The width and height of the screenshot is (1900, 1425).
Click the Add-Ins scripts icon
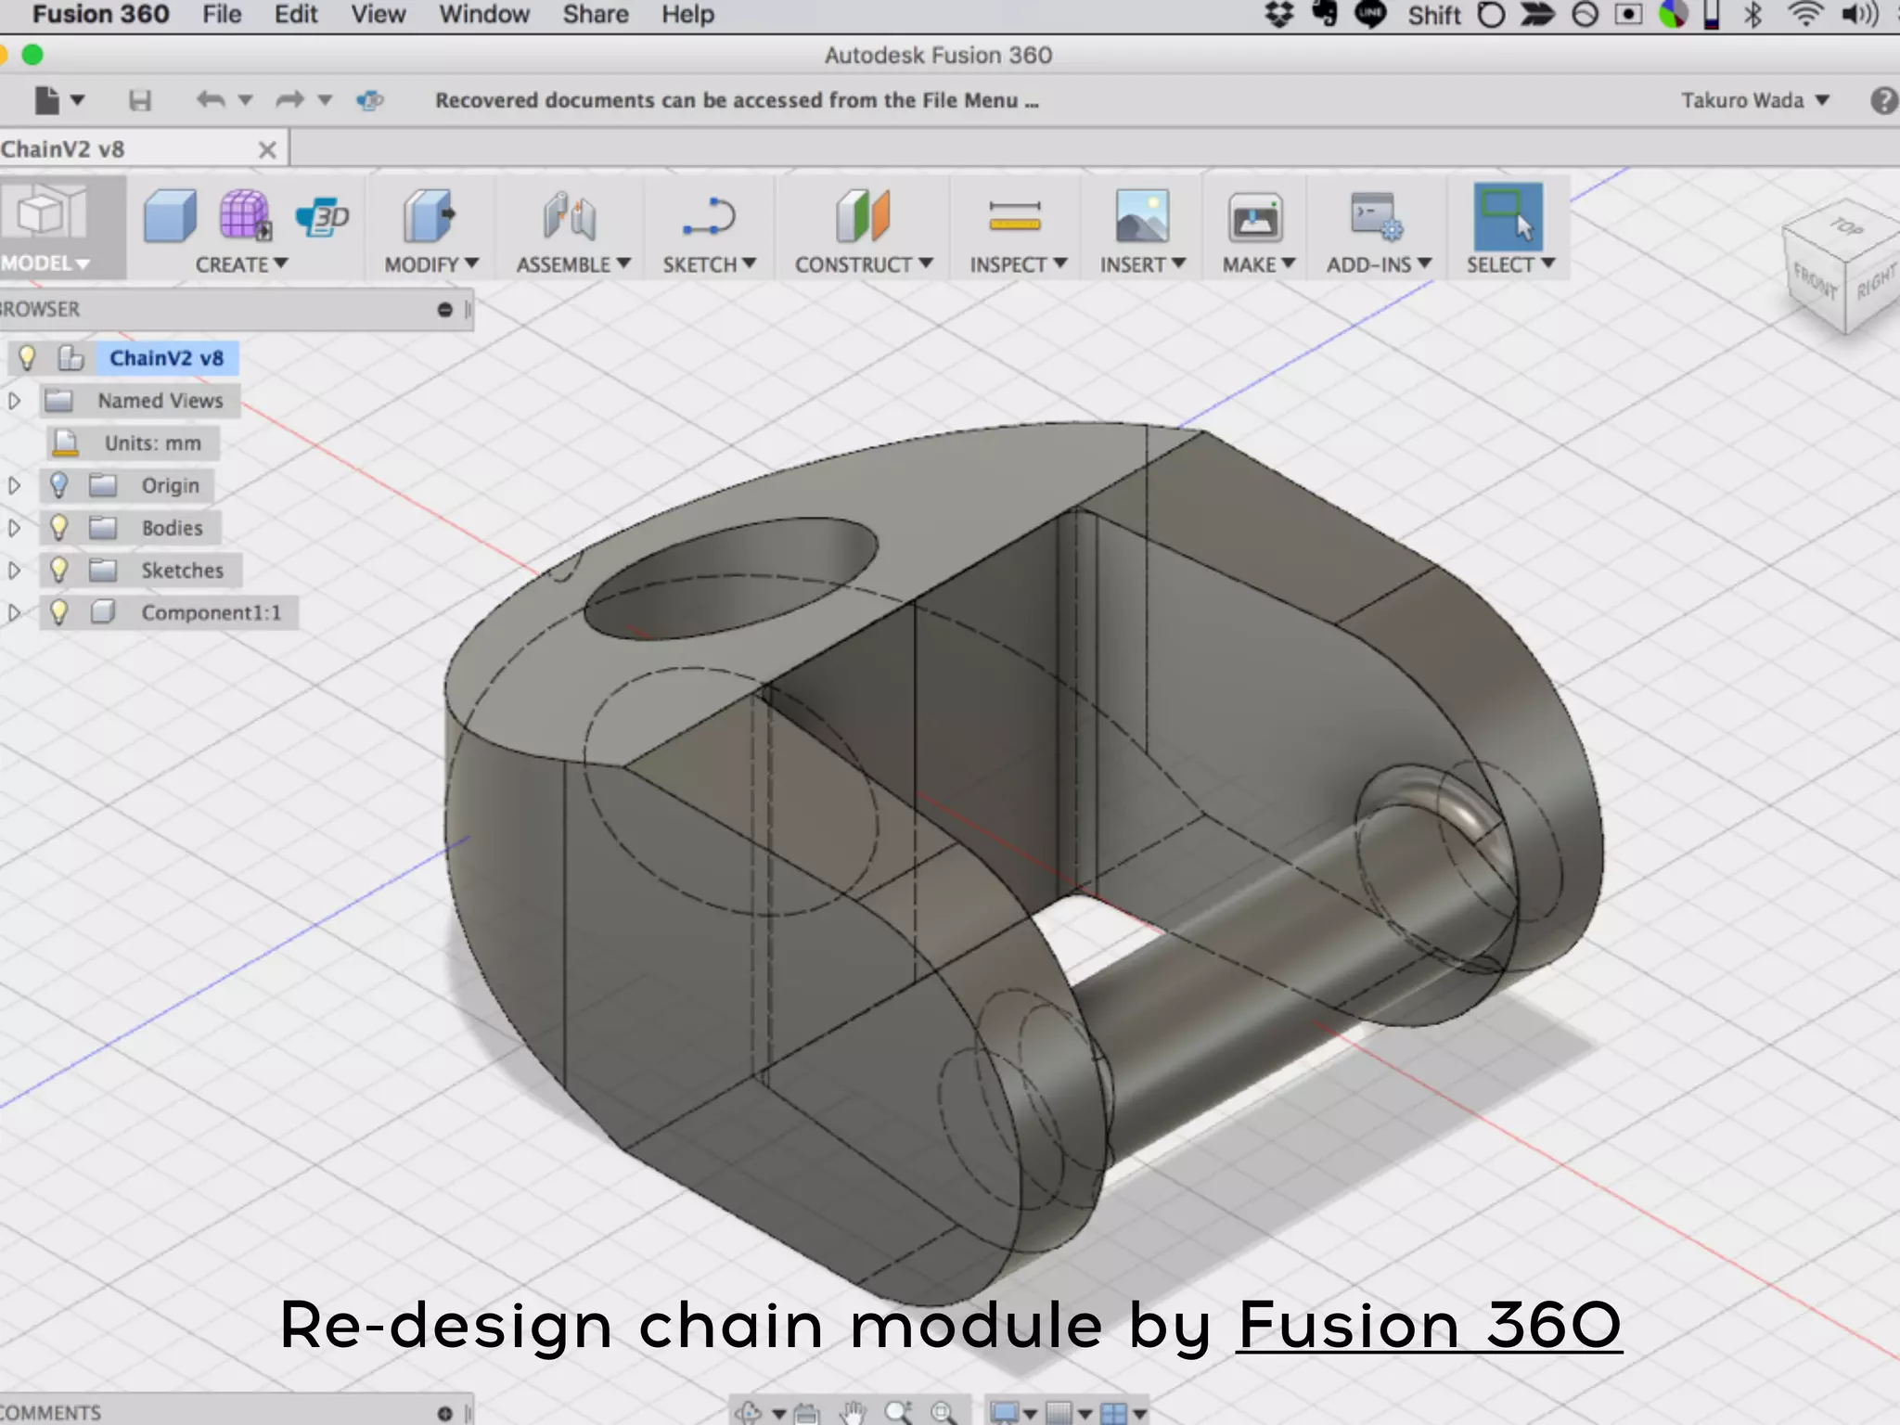coord(1377,216)
